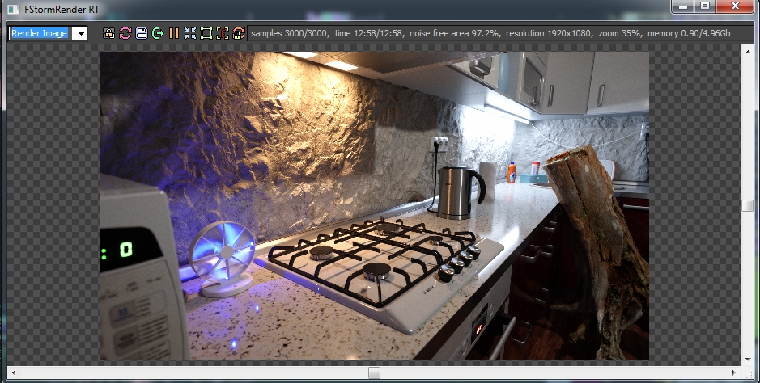Click the blue inward arrows icon
Image resolution: width=760 pixels, height=383 pixels.
(x=190, y=33)
